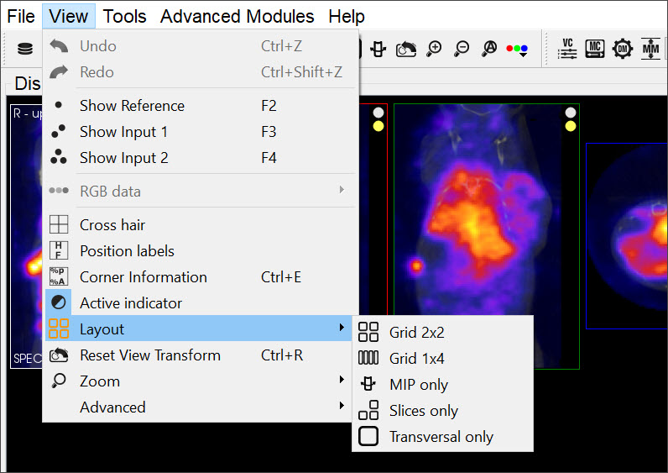The height and width of the screenshot is (473, 668).
Task: Choose the Transversal only layout
Action: coord(441,437)
